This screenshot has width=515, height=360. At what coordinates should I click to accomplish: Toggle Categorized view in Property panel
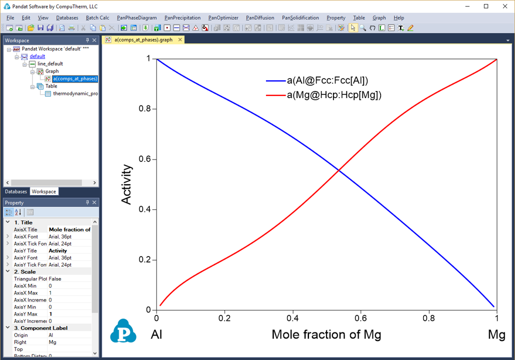(9, 212)
